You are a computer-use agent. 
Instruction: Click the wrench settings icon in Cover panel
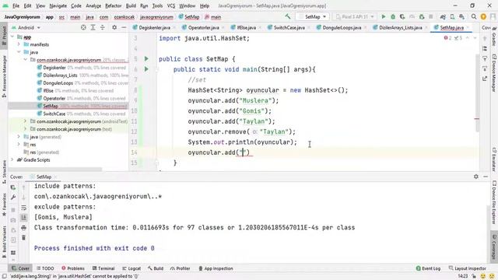coord(13,198)
